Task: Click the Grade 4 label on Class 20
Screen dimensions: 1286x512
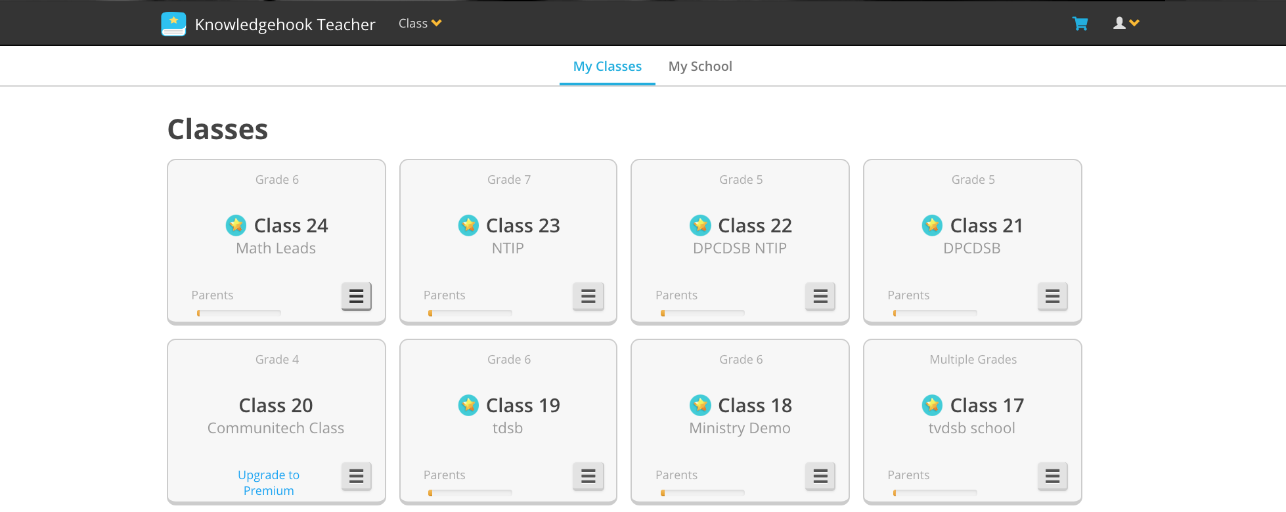Action: point(277,360)
